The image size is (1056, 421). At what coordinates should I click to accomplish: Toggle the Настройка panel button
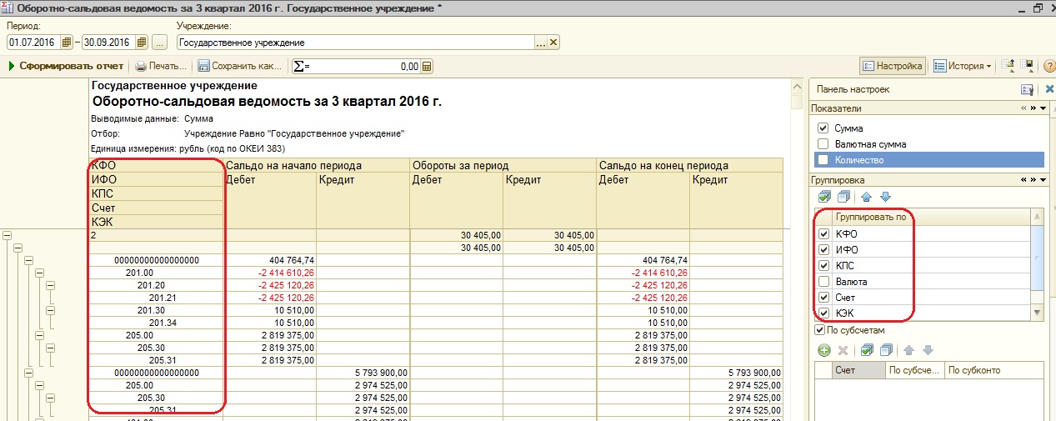(892, 66)
